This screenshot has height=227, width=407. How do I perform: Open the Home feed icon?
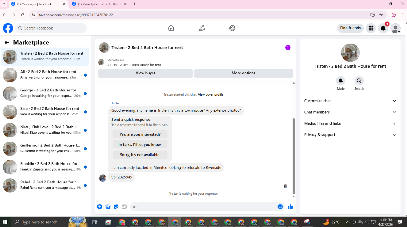coord(171,28)
